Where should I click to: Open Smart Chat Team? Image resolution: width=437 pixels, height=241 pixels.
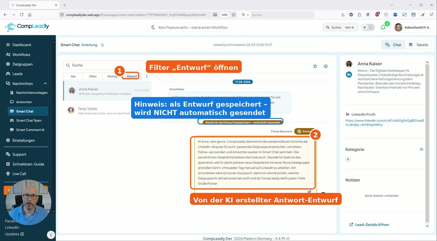pyautogui.click(x=28, y=120)
